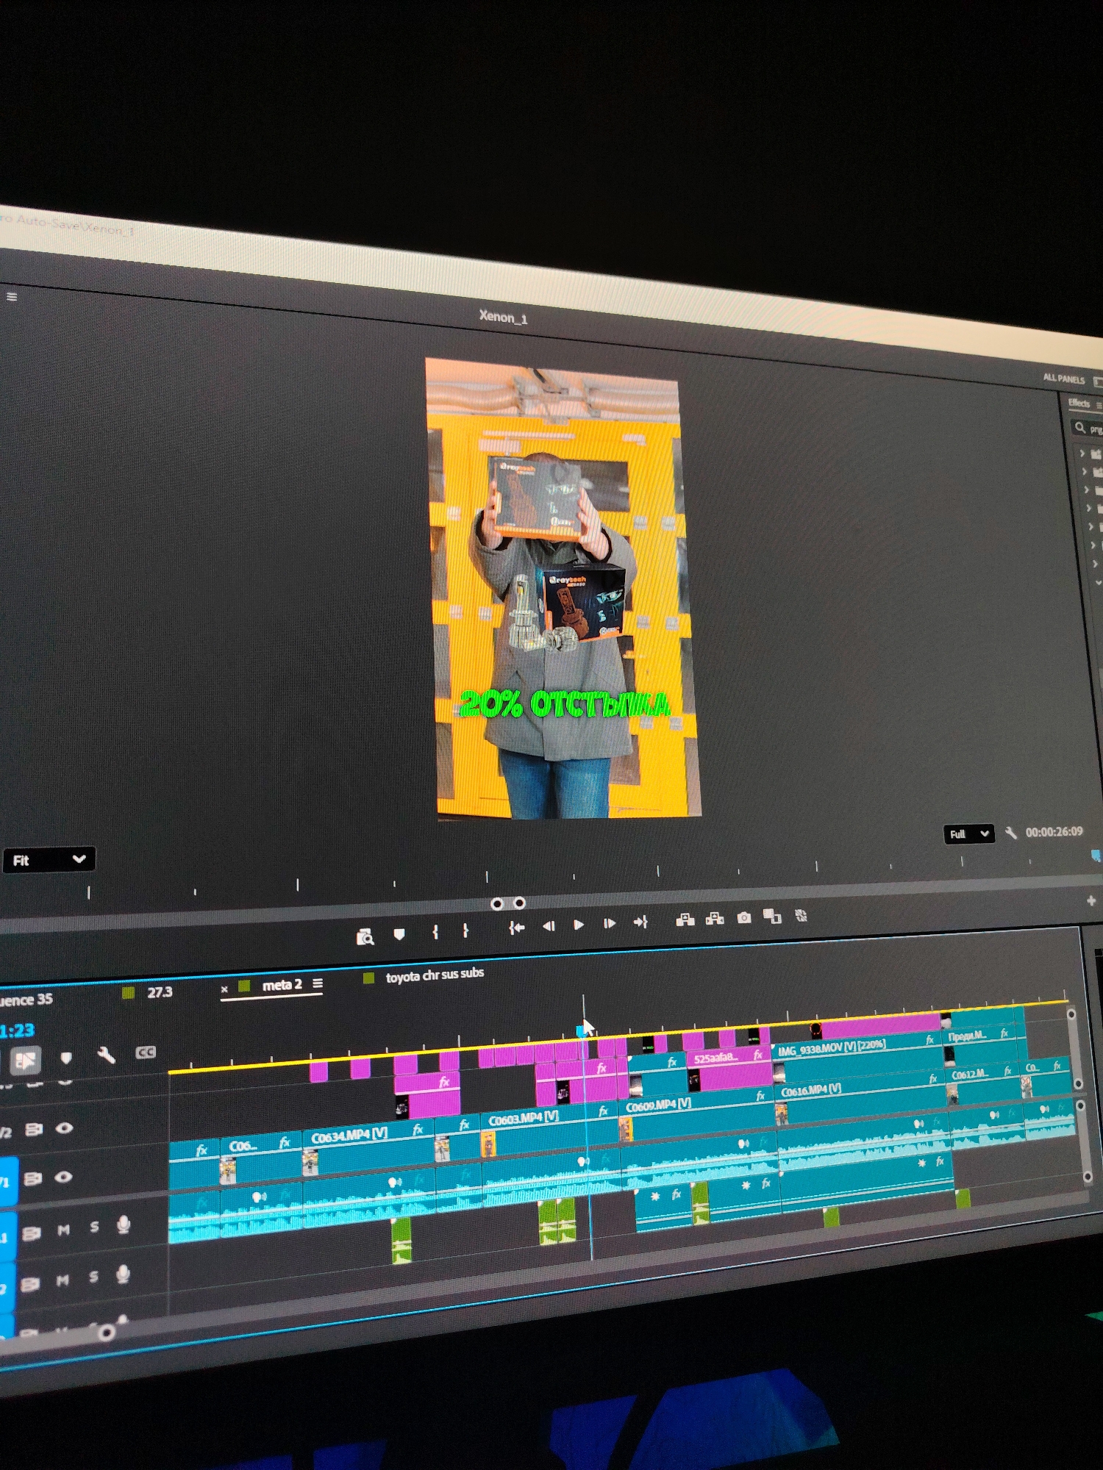Mark Out point in Program Monitor
1103x1470 pixels.
pyautogui.click(x=465, y=931)
